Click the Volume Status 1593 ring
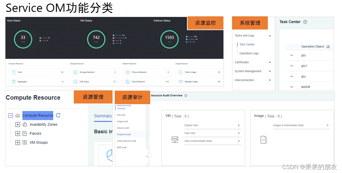The width and height of the screenshot is (342, 173). (169, 39)
